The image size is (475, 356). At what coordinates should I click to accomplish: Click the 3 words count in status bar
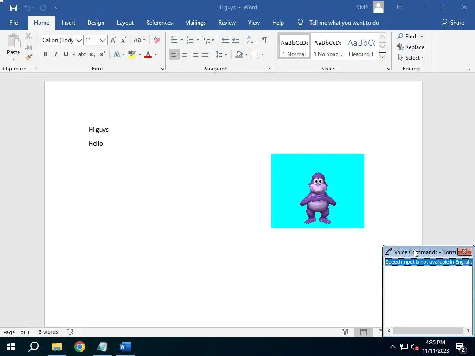(x=48, y=332)
